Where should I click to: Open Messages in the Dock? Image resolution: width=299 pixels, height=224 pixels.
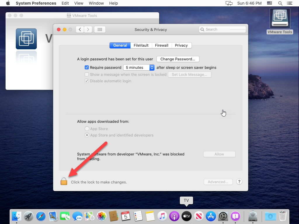[x=77, y=216]
